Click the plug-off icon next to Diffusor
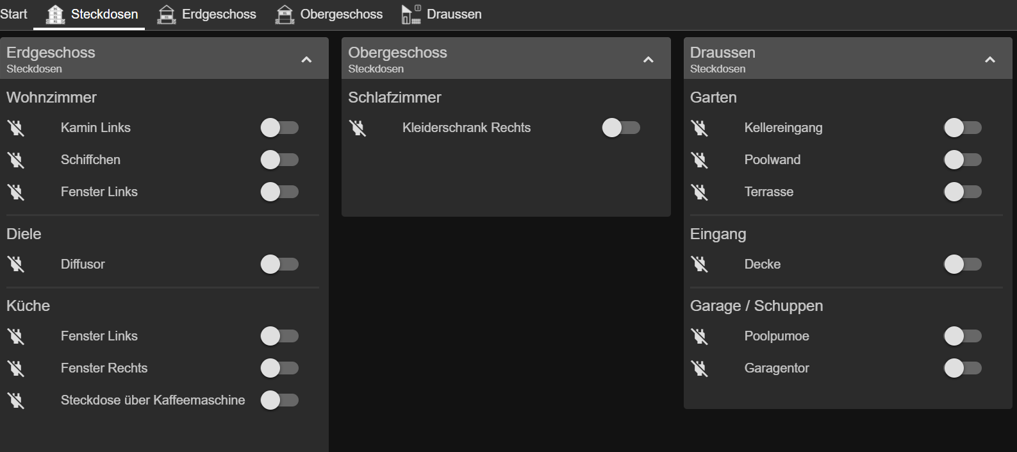Screen dimensions: 1017x452 pos(16,264)
